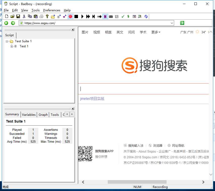Switch to the Summary tab
Viewport: 215px width, 191px height.
click(x=12, y=114)
